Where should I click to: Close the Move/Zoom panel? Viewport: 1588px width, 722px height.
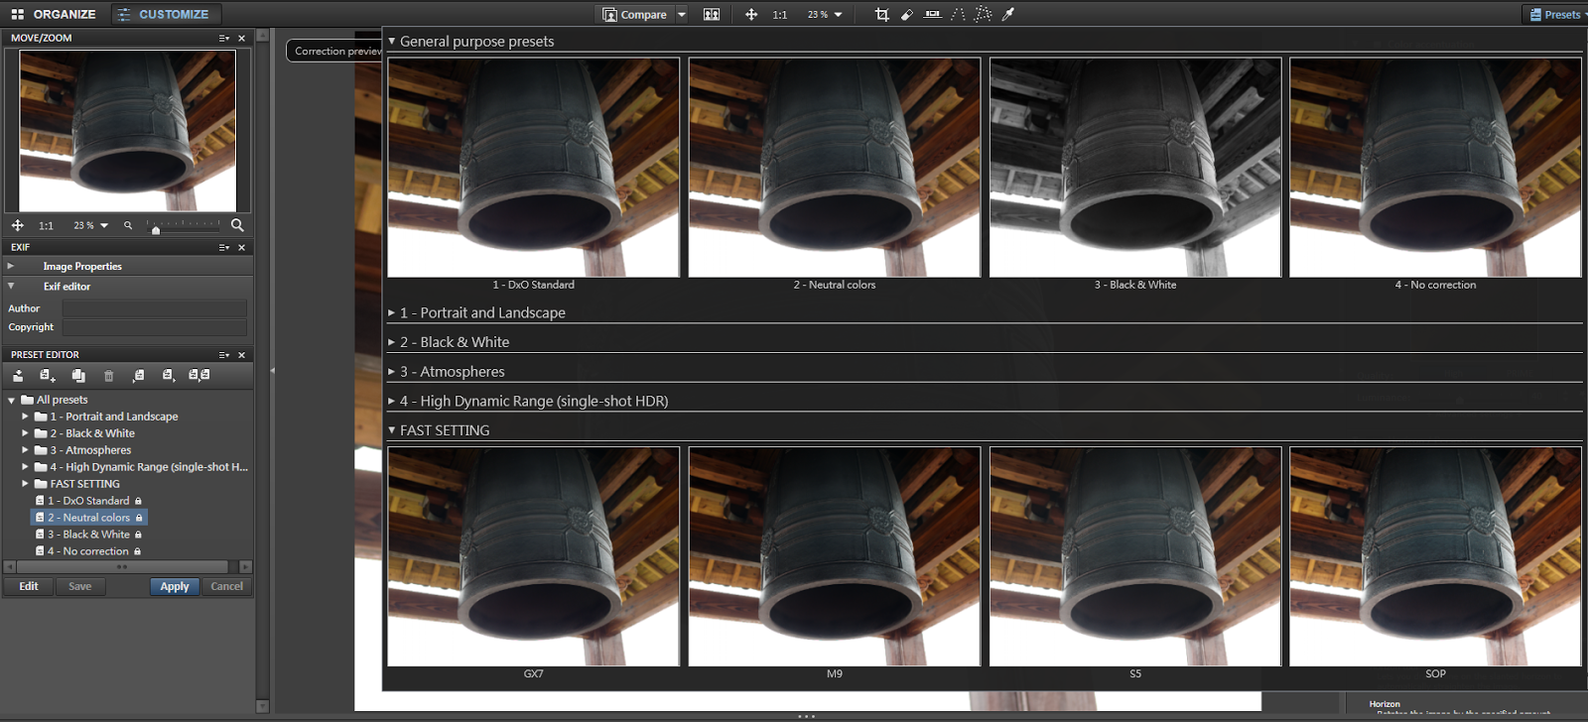pos(241,38)
